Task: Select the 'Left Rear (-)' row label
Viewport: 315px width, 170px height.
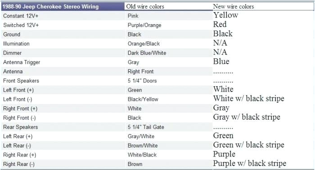Action: pos(17,146)
